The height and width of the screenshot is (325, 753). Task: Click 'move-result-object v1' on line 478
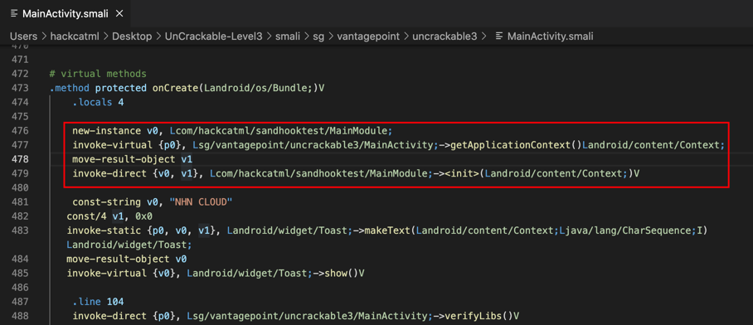133,159
